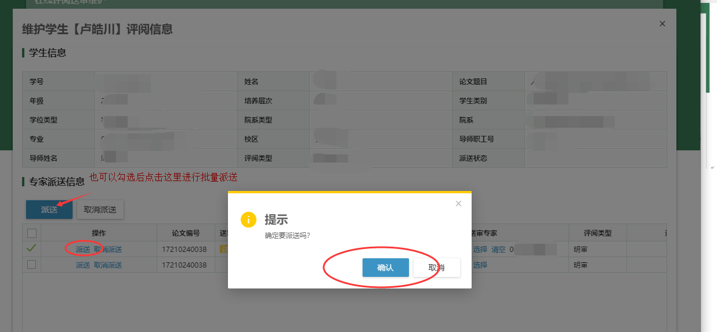Click the 确认 button in the prompt dialog

click(385, 268)
